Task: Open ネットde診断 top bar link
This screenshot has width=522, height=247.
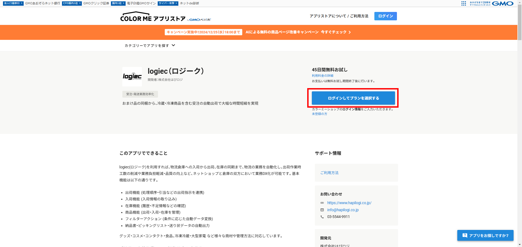Action: pyautogui.click(x=189, y=3)
